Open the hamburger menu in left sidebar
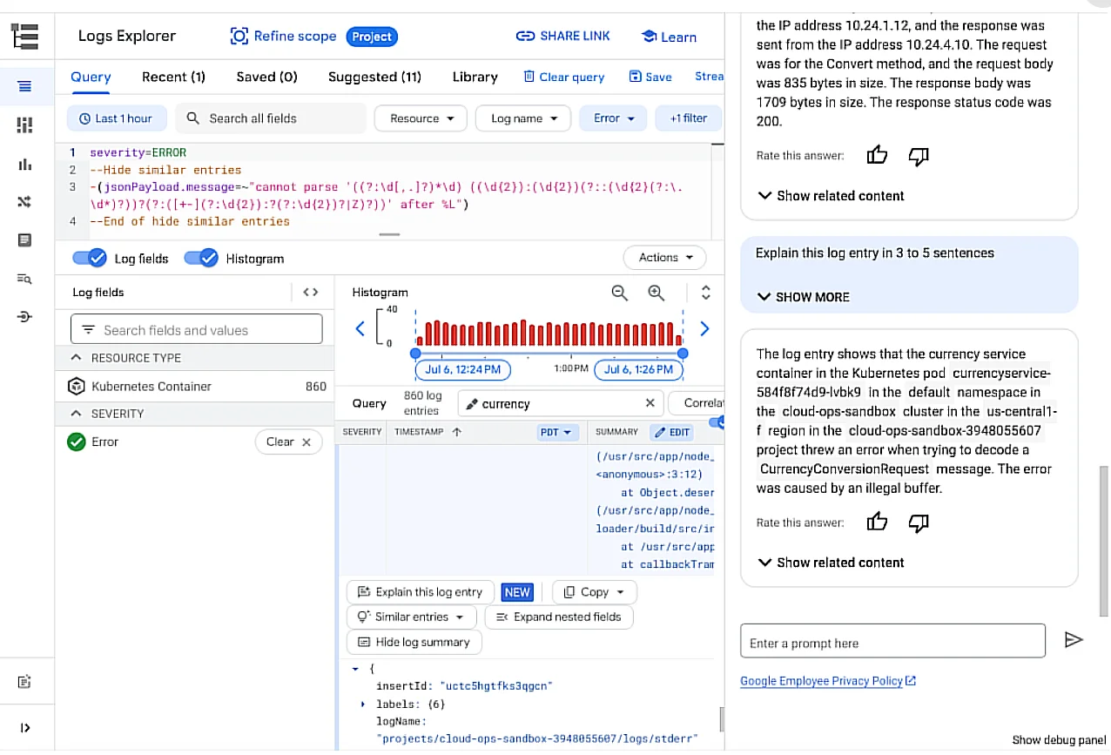The image size is (1111, 755). click(x=24, y=85)
